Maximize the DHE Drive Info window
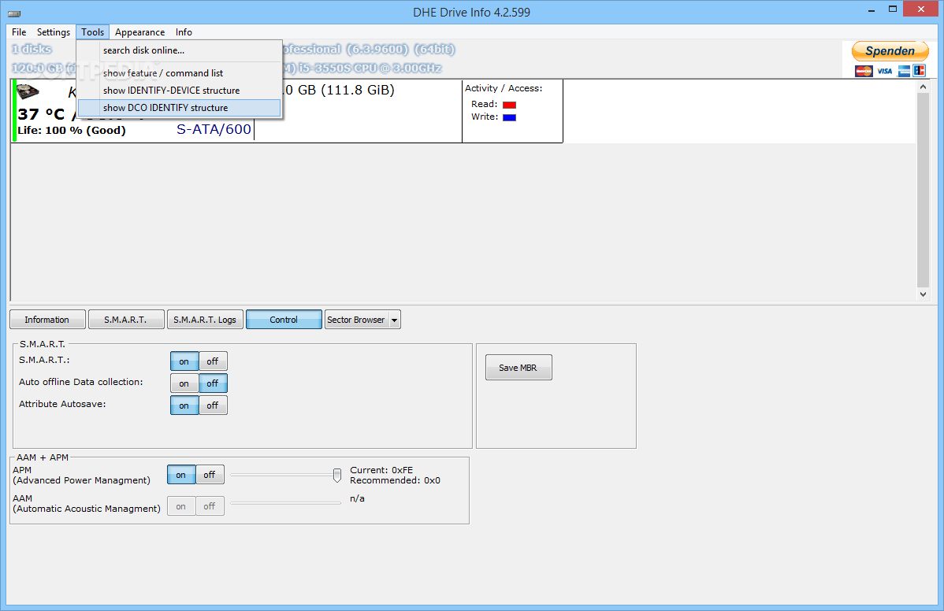This screenshot has width=944, height=611. click(893, 9)
